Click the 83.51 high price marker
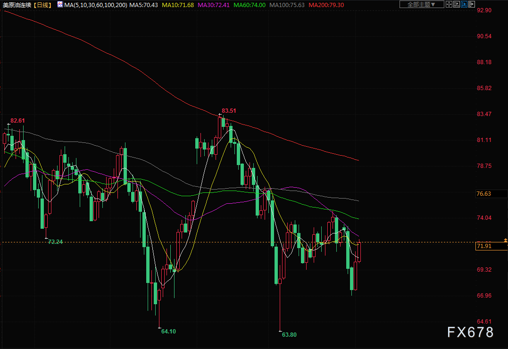 (x=229, y=111)
